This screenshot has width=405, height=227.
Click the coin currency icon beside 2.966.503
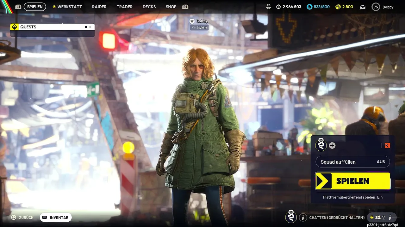[x=278, y=7]
